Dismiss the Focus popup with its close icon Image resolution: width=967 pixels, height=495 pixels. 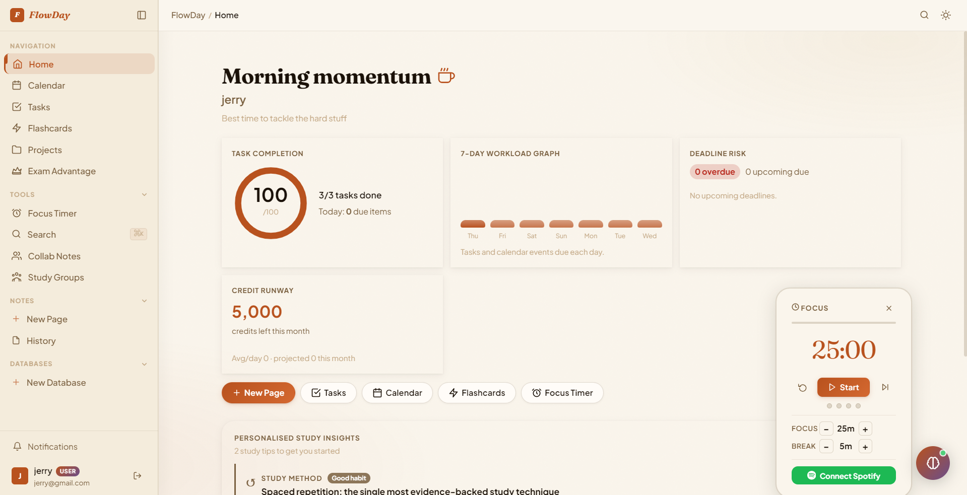[x=889, y=308]
